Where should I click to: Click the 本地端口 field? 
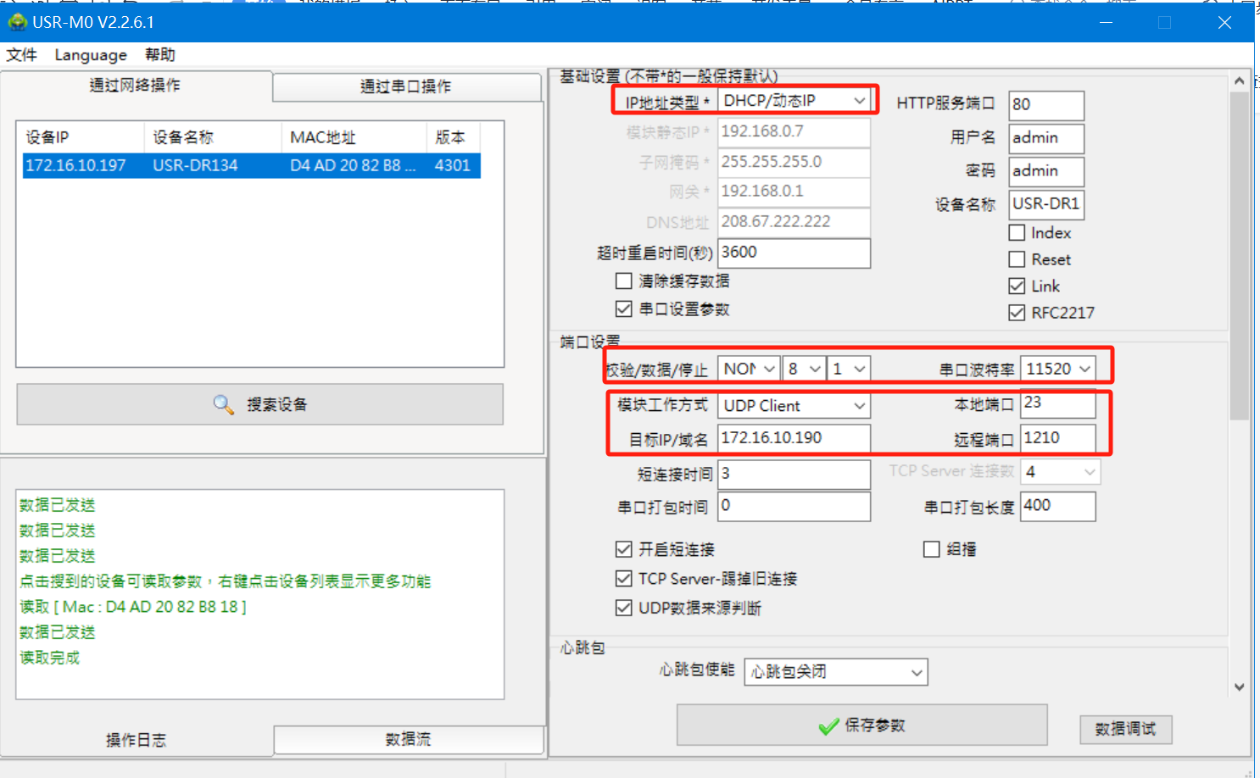point(1057,403)
